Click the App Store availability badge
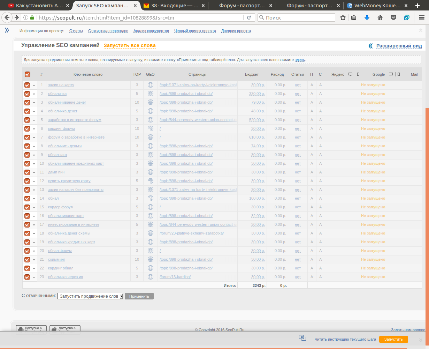The width and height of the screenshot is (429, 349). 65,329
